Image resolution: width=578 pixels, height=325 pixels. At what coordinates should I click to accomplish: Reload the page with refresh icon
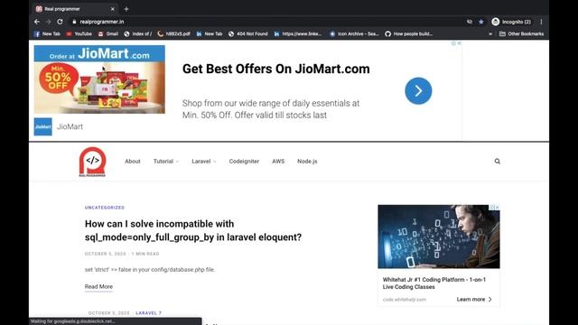tap(60, 22)
